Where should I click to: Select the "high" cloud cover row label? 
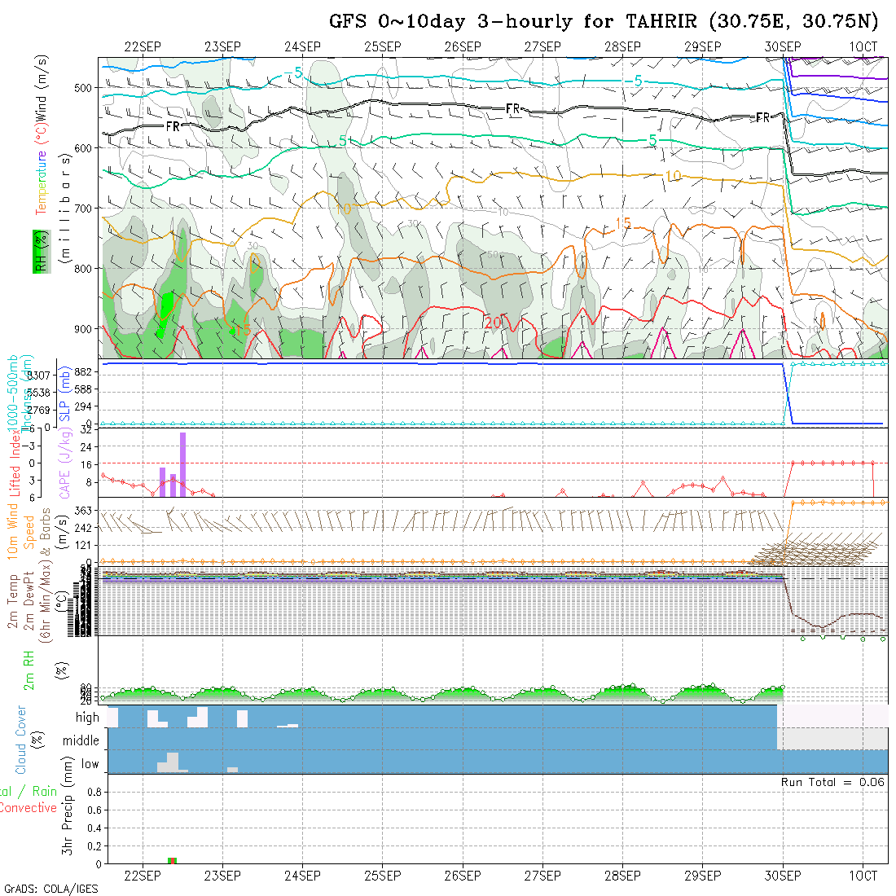pyautogui.click(x=87, y=718)
